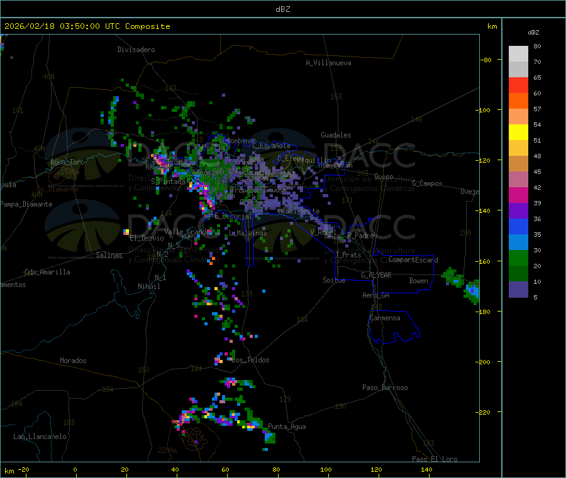The width and height of the screenshot is (566, 478).
Task: Click the Guadales map label
Action: point(336,135)
